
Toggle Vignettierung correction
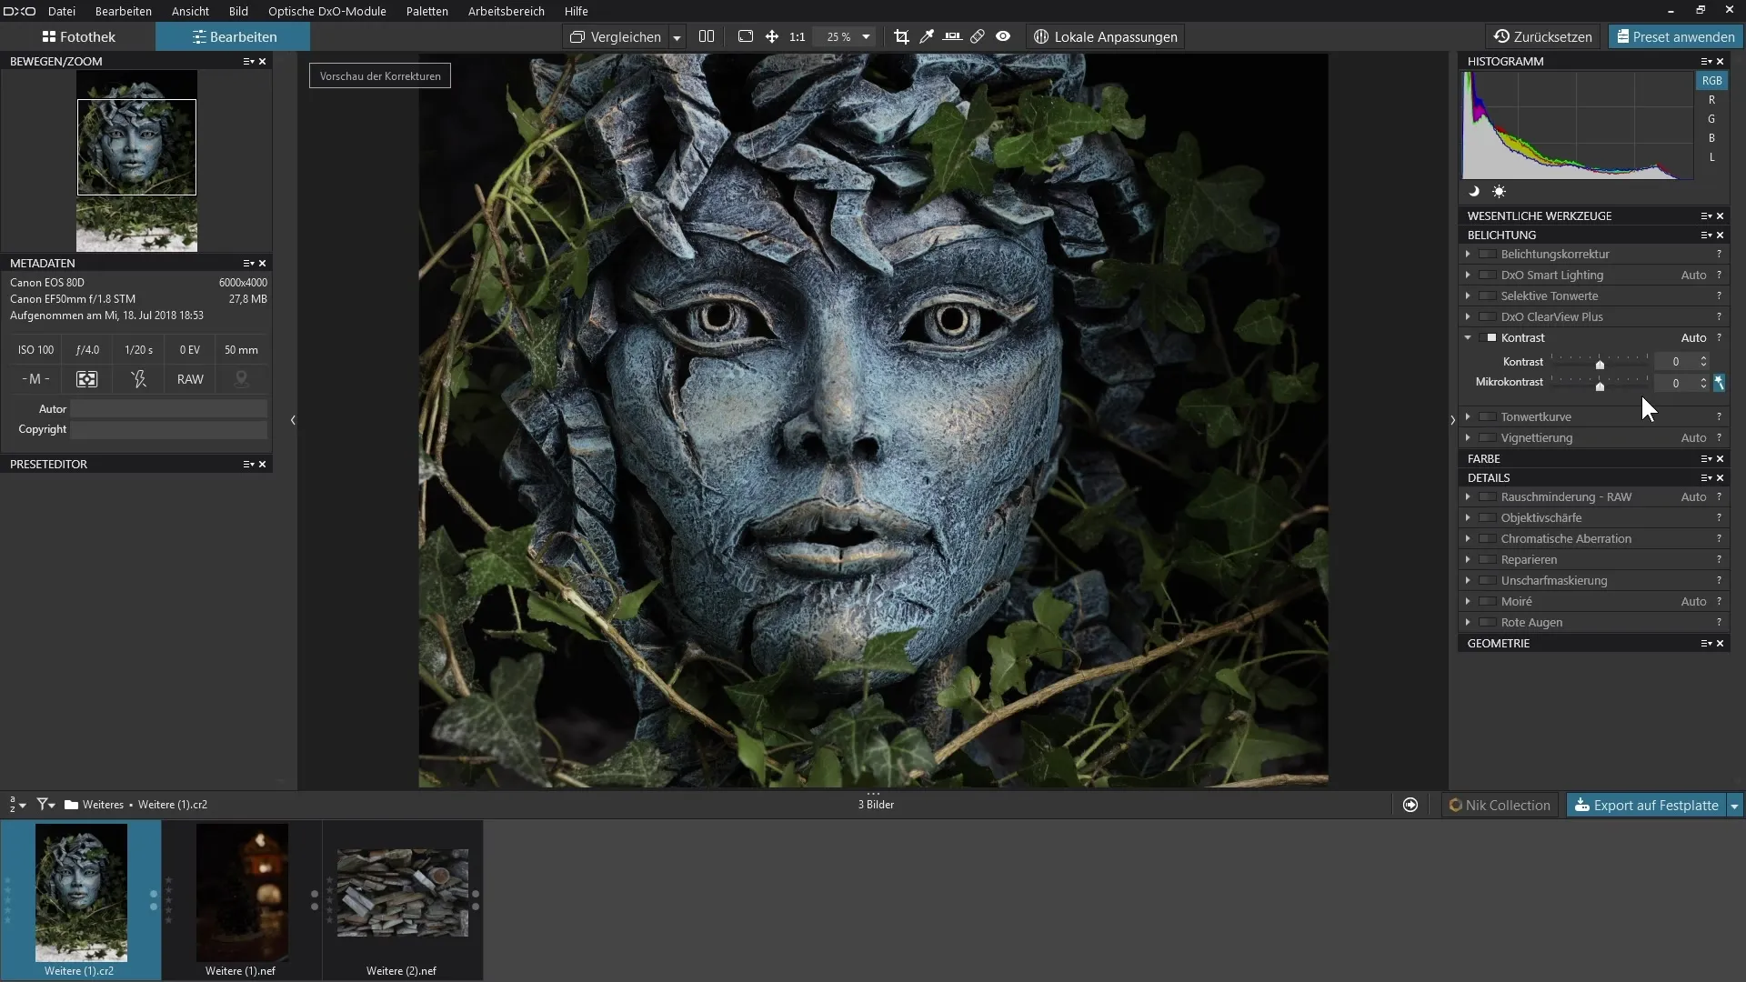click(x=1488, y=437)
